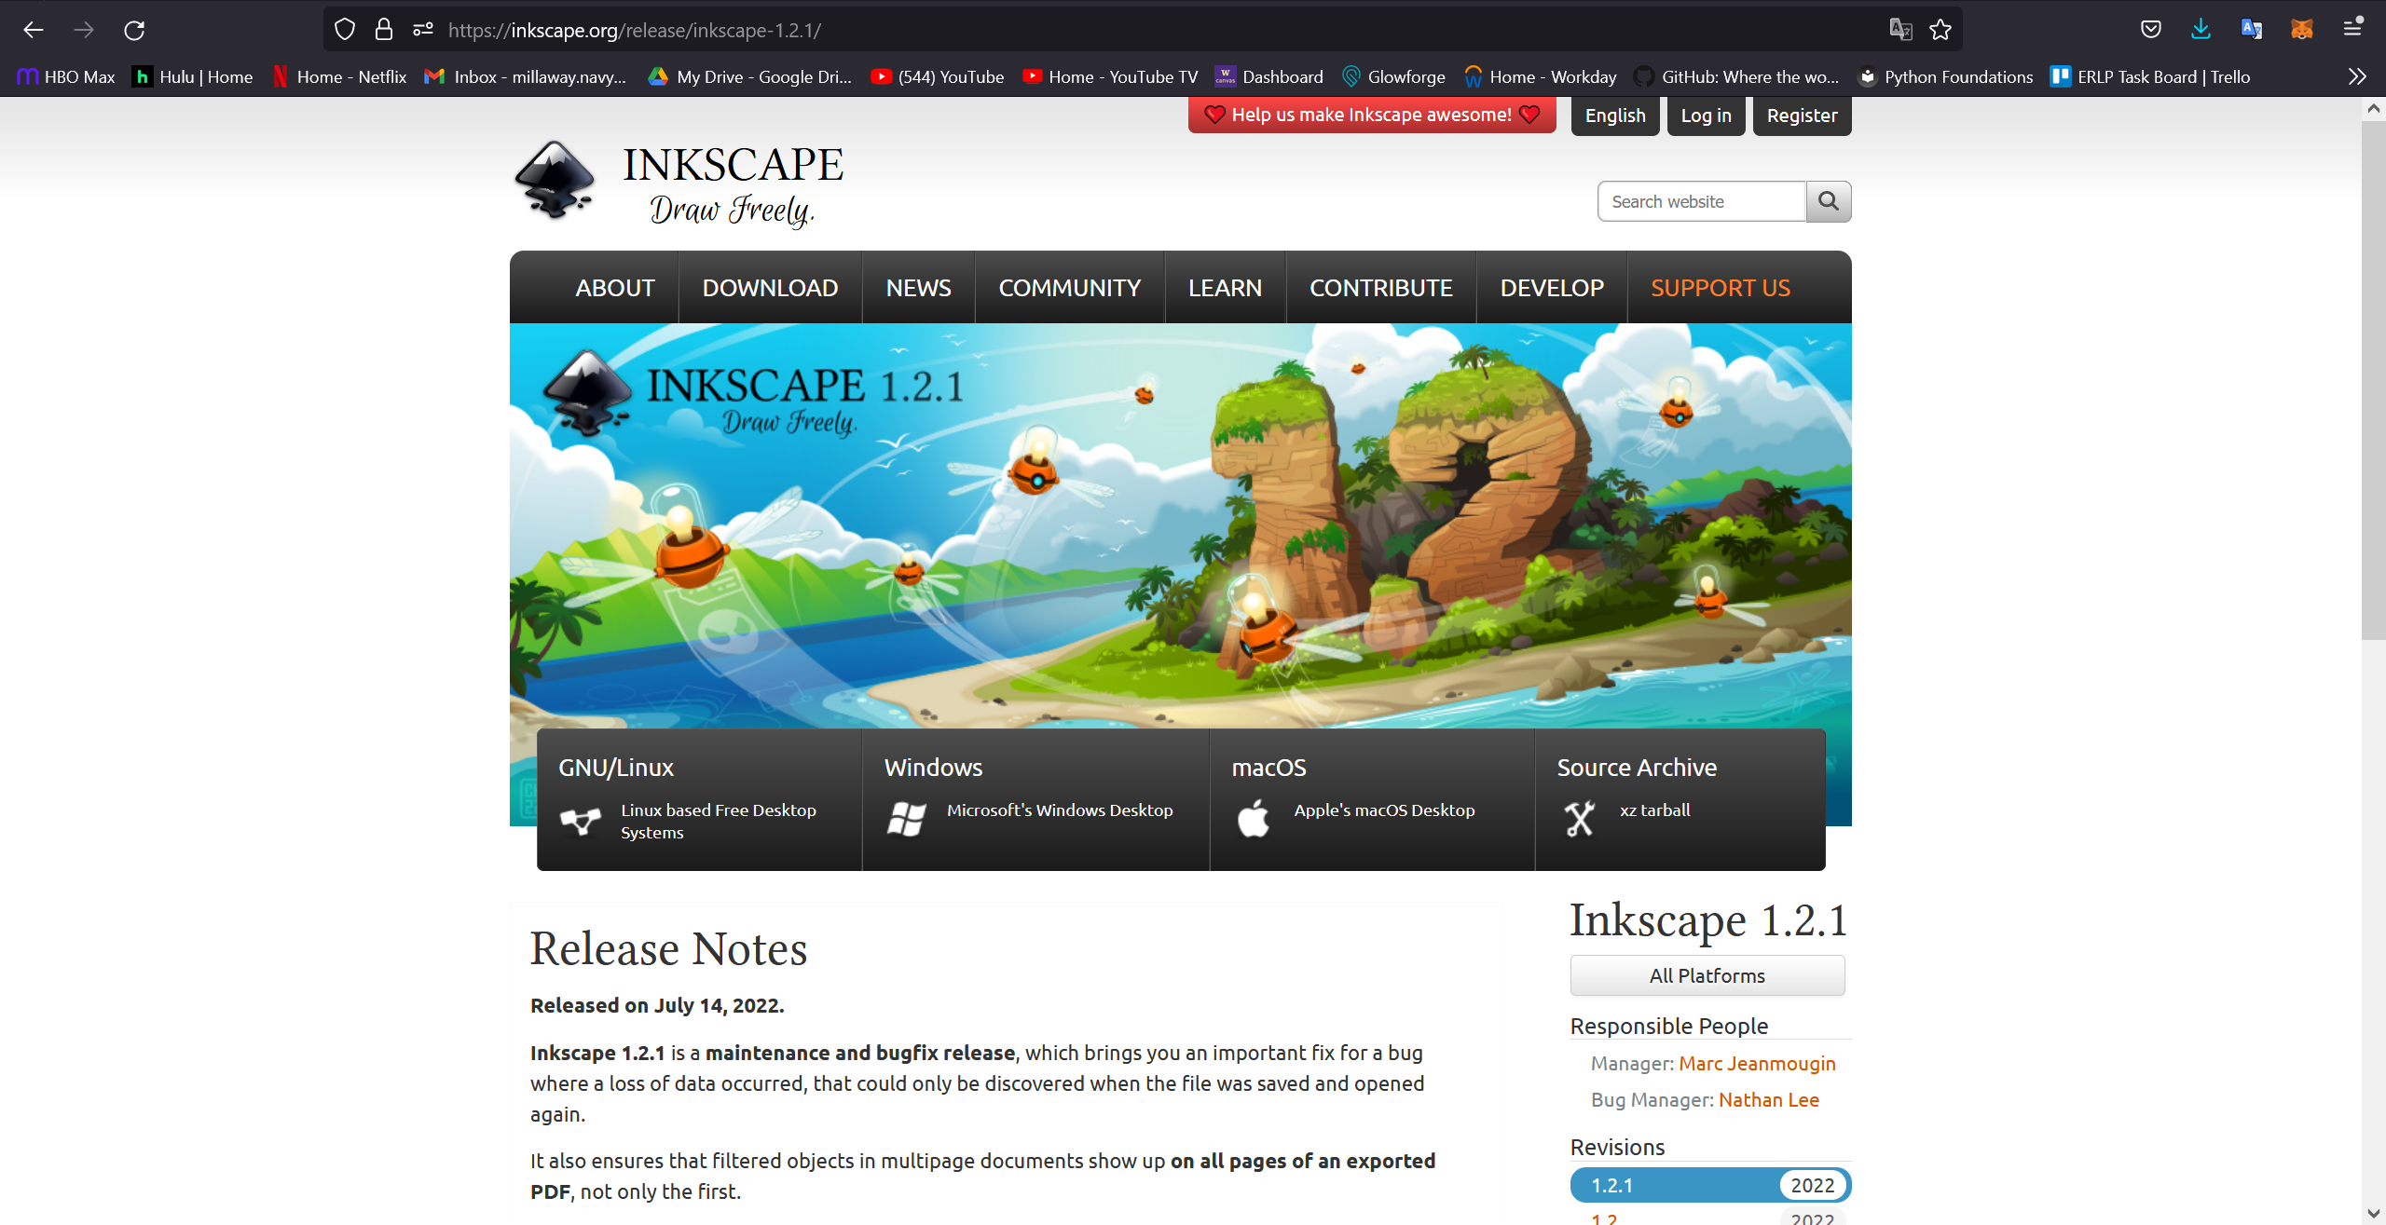Open the LEARN menu
The image size is (2386, 1225).
1225,288
